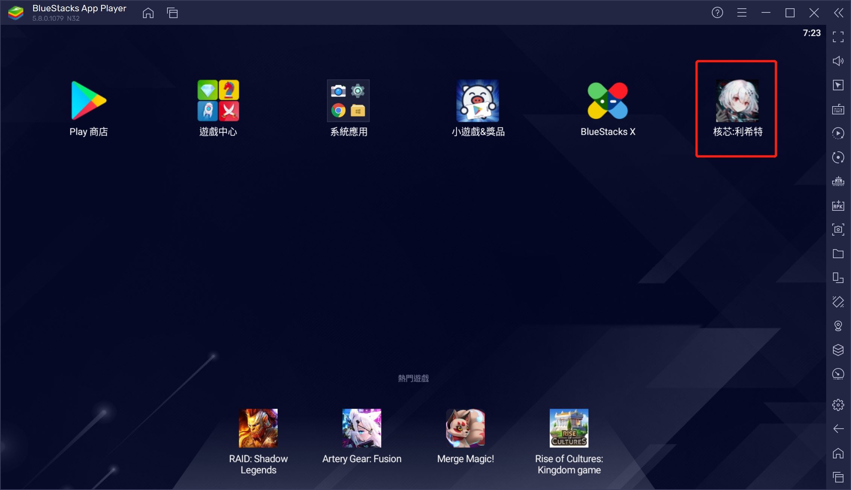The width and height of the screenshot is (851, 490).
Task: Open media folder from sidebar
Action: click(838, 254)
